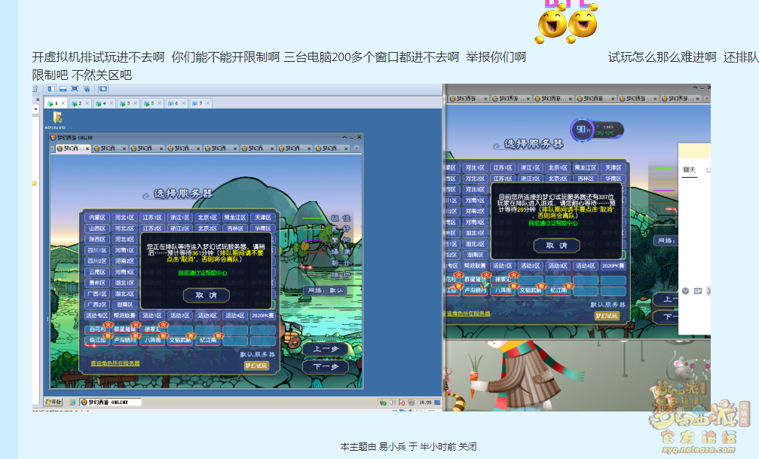Select 活动专区 in VM game window
The width and height of the screenshot is (759, 459).
click(96, 316)
